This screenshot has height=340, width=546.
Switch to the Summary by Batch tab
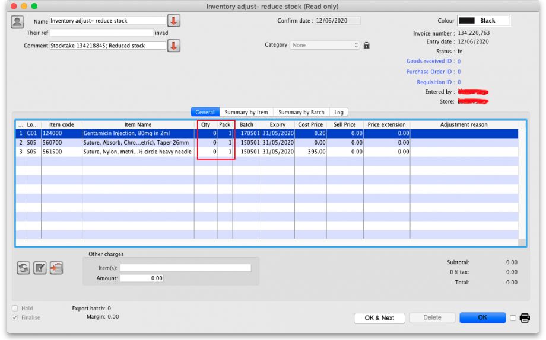click(x=301, y=112)
